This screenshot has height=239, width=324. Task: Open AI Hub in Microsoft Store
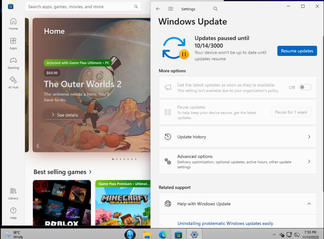[x=13, y=83]
